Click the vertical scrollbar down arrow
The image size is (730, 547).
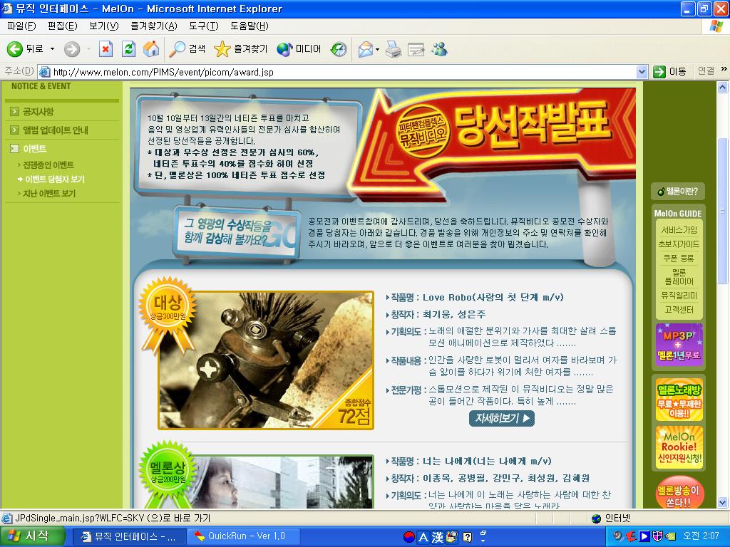[723, 503]
